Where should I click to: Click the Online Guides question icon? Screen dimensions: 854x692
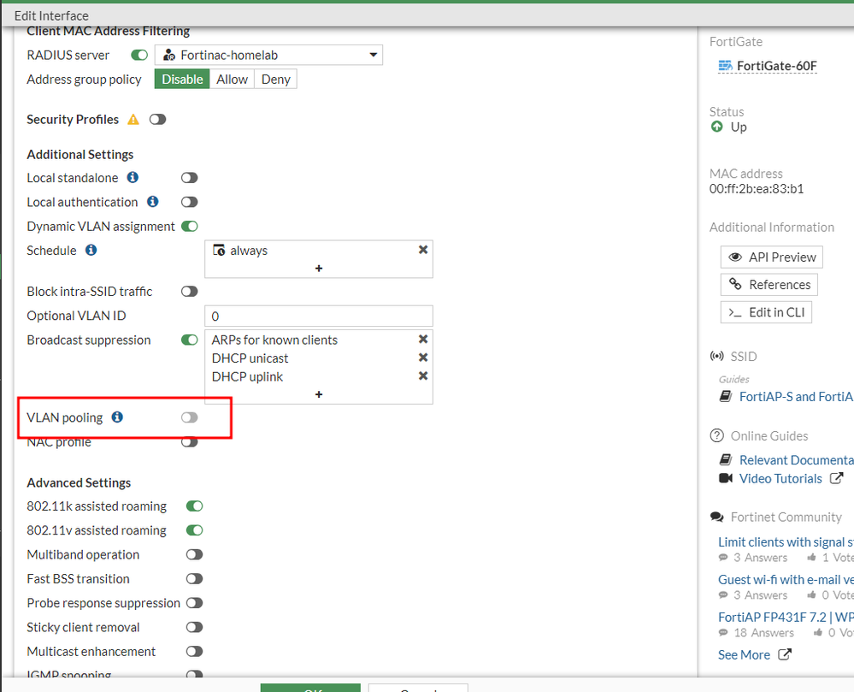(x=716, y=436)
